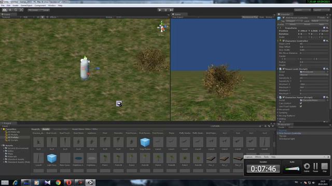Open the Layer dropdown in Inspector
The width and height of the screenshot is (332, 186).
(x=320, y=21)
